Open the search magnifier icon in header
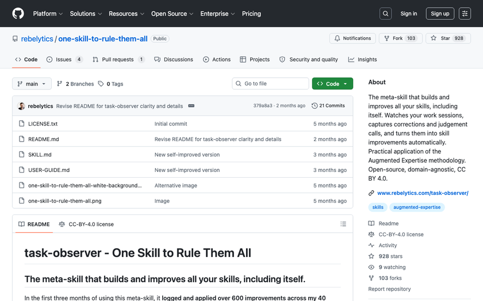The height and width of the screenshot is (301, 483). click(x=385, y=14)
